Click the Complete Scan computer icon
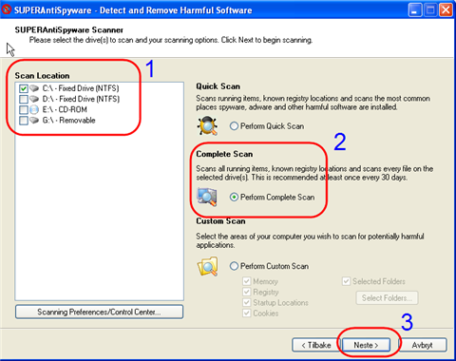Viewport: 456px width, 361px height. 207,197
